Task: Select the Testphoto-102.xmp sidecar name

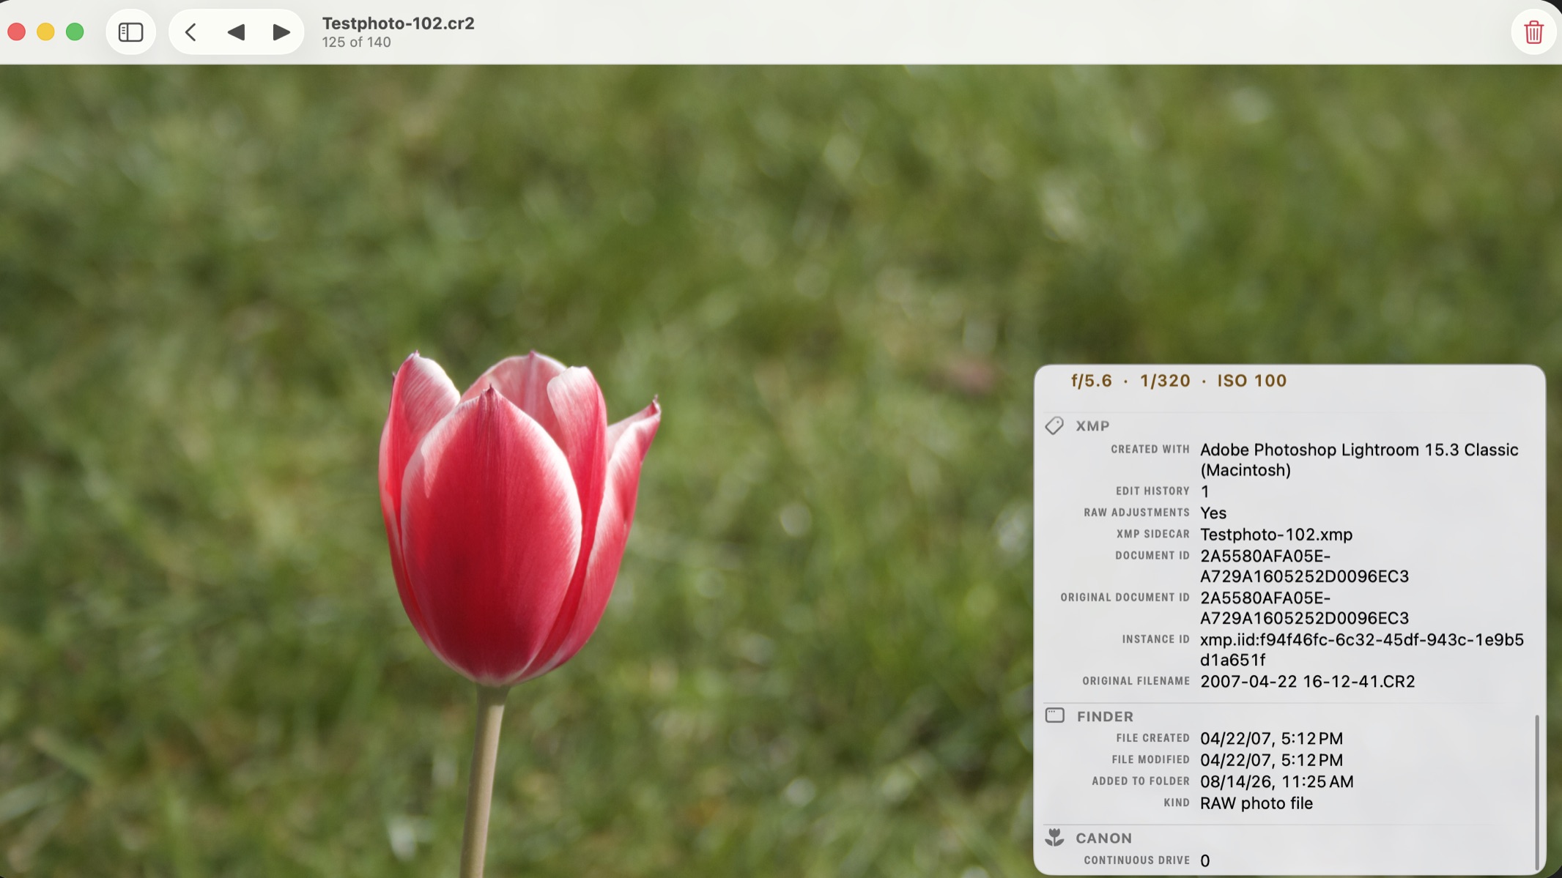Action: point(1276,535)
